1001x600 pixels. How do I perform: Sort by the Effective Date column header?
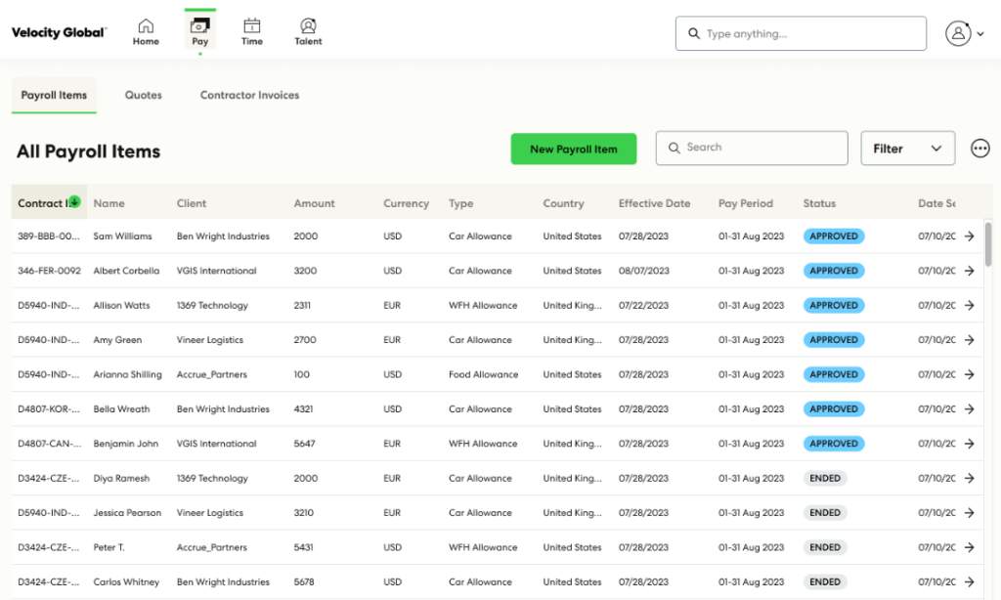tap(654, 203)
